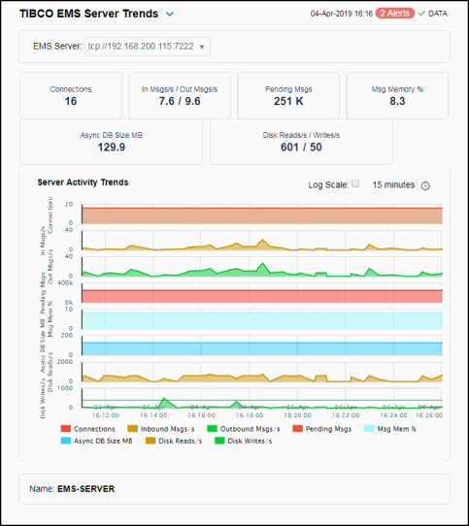Screen dimensions: 469x526
Task: Open the title dropdown chevron beside TIBCO EMS Server Trends
Action: coord(170,15)
